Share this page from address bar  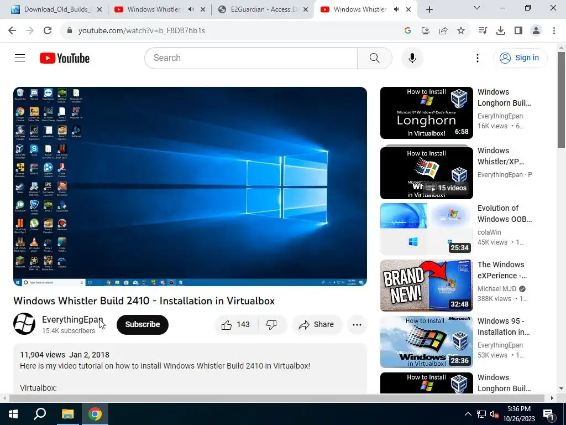pyautogui.click(x=443, y=30)
